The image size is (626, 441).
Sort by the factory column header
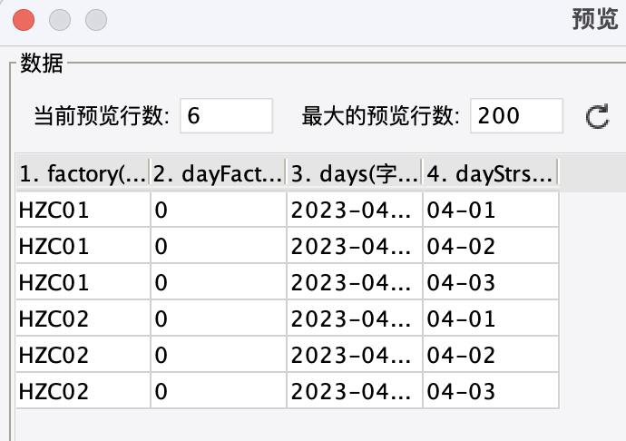coord(83,172)
